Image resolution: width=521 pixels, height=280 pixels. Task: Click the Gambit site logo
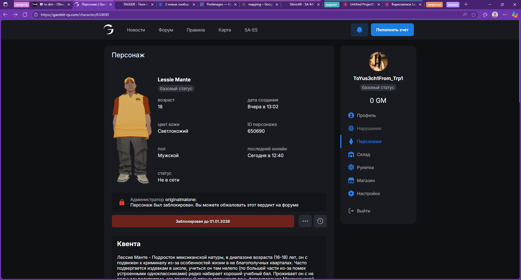tap(109, 30)
